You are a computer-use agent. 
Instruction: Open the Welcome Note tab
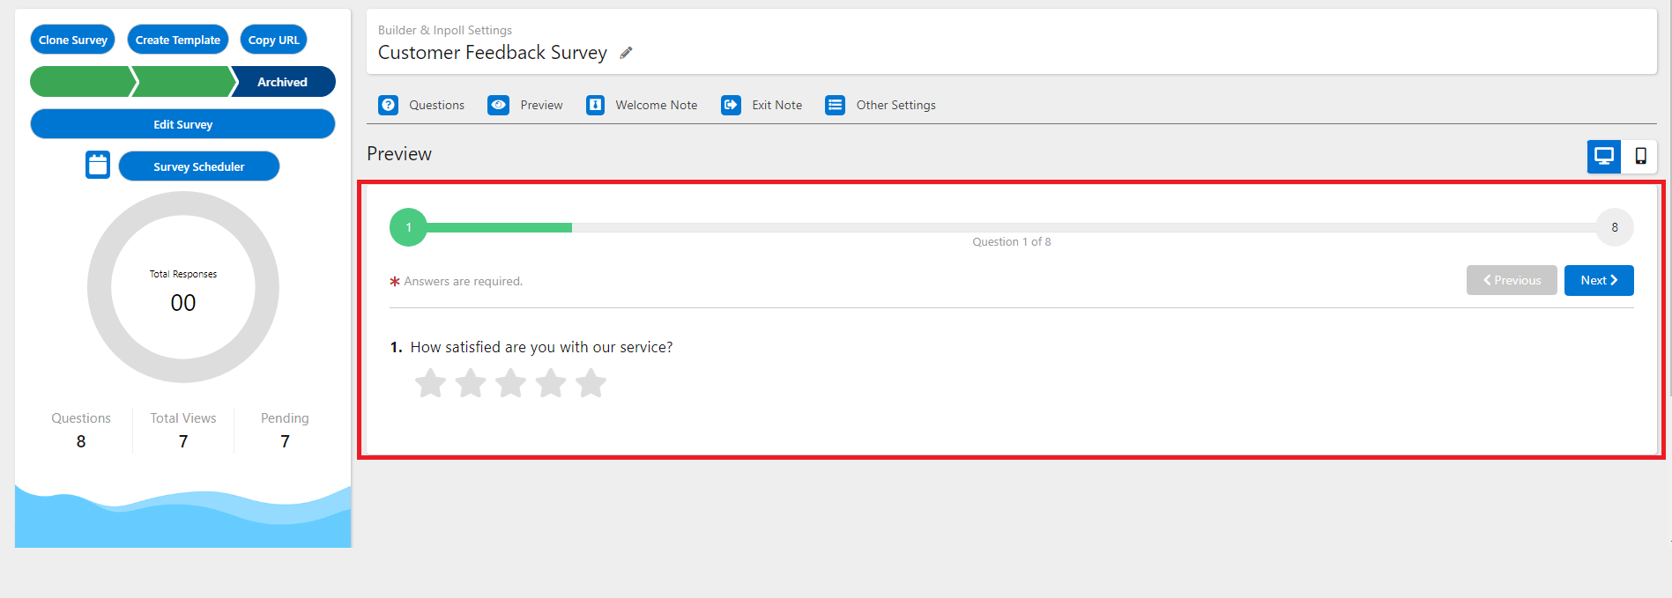pyautogui.click(x=642, y=105)
